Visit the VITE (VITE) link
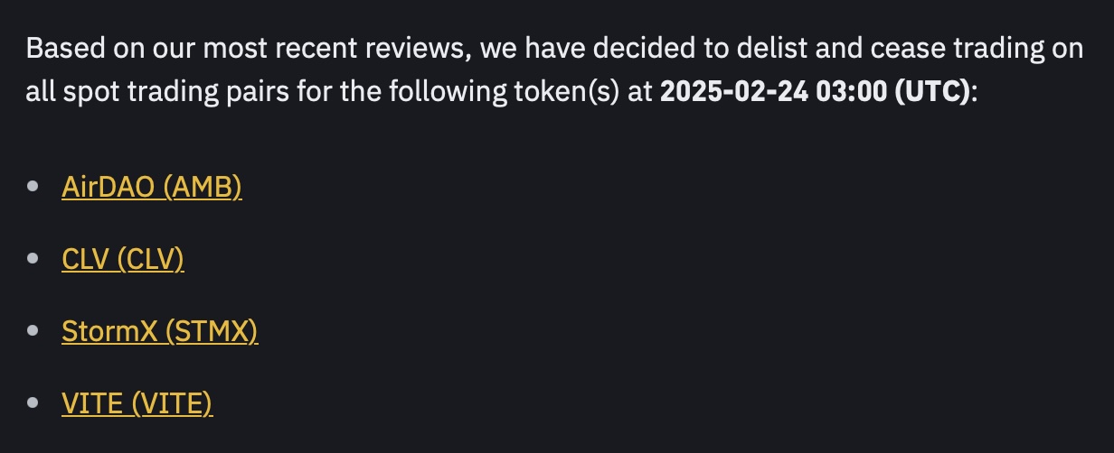1114x453 pixels. pyautogui.click(x=137, y=403)
